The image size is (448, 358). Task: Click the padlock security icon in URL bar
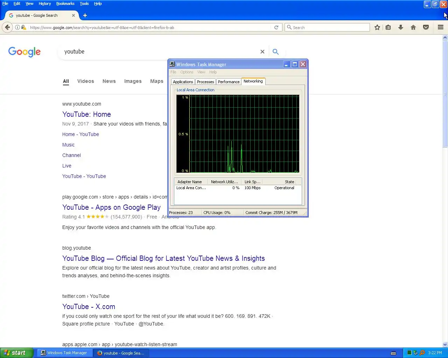pos(23,27)
